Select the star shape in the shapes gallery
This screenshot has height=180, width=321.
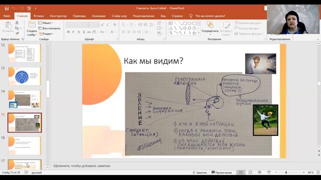point(194,33)
